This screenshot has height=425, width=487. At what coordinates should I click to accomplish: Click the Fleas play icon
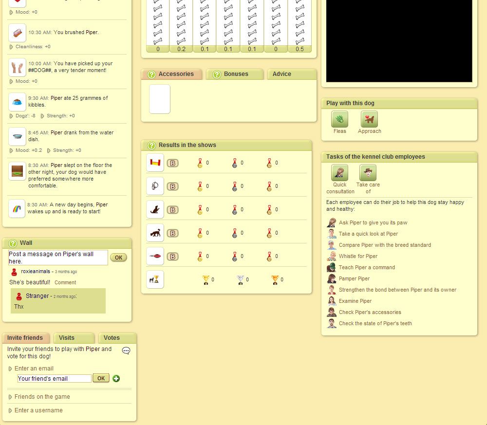click(339, 119)
